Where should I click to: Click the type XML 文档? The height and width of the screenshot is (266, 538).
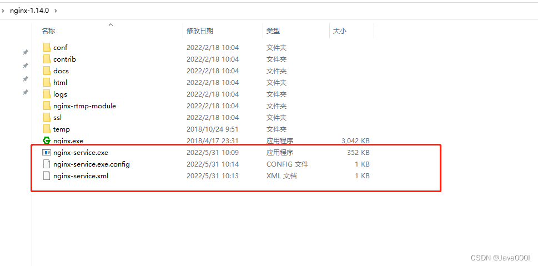pos(281,175)
